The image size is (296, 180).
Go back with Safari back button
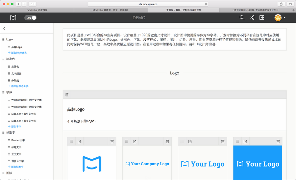pos(18,4)
